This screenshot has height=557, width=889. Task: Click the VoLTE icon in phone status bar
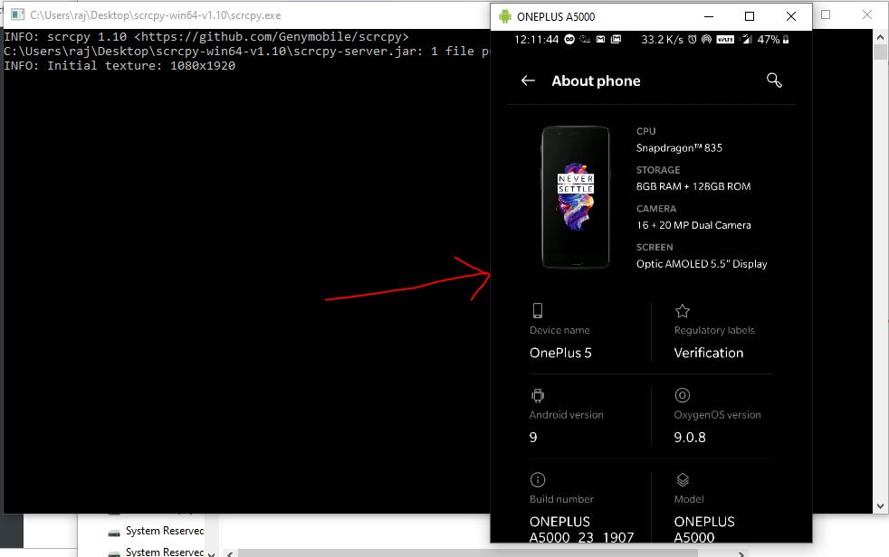click(x=725, y=39)
